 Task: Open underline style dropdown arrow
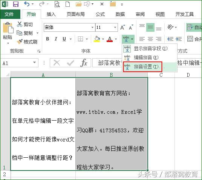[71, 39]
